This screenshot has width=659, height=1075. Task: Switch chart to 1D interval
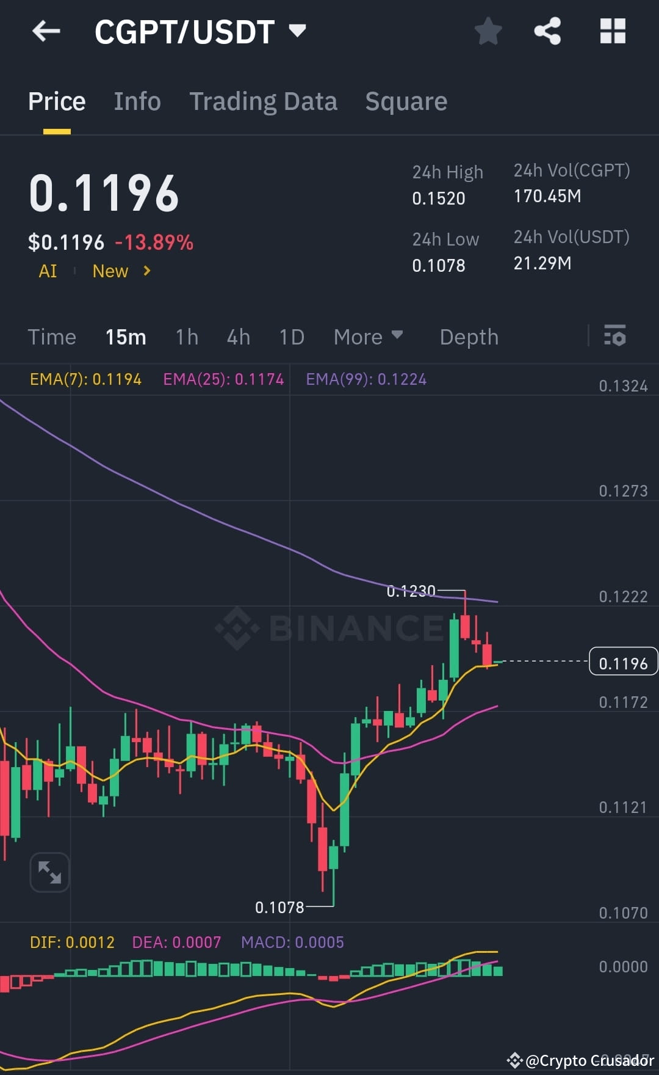click(x=291, y=337)
